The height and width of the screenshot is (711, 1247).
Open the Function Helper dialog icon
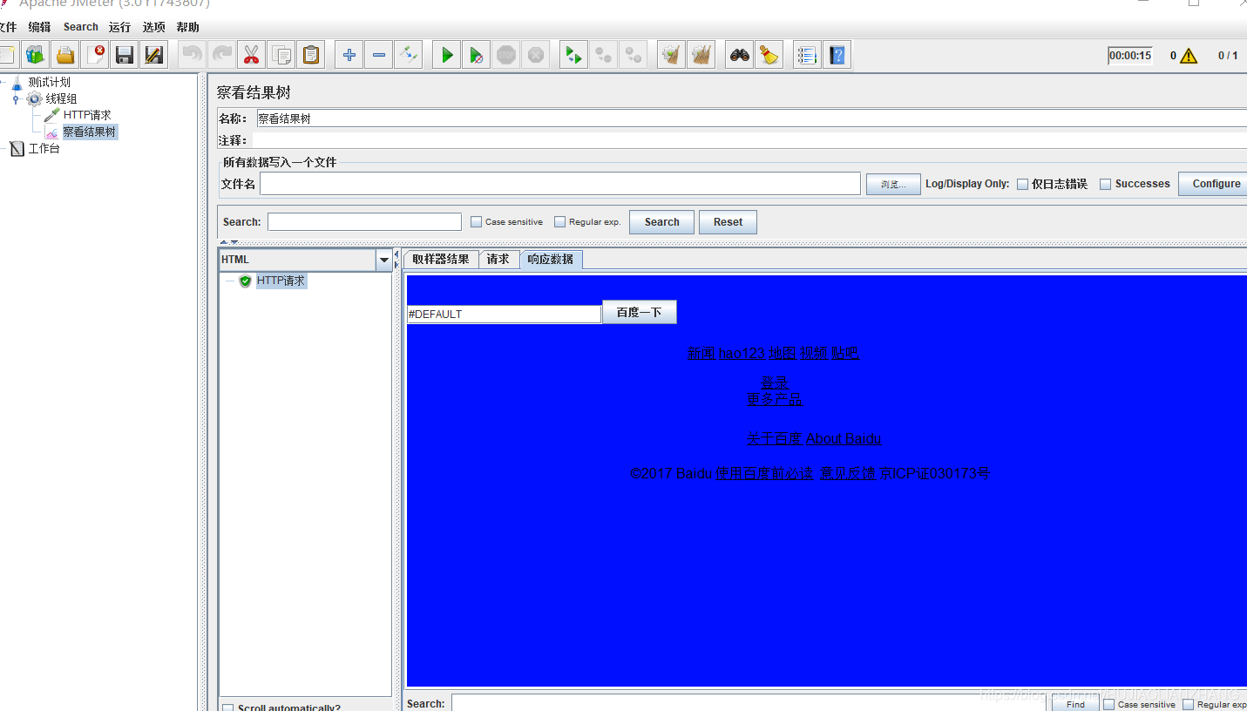coord(808,56)
